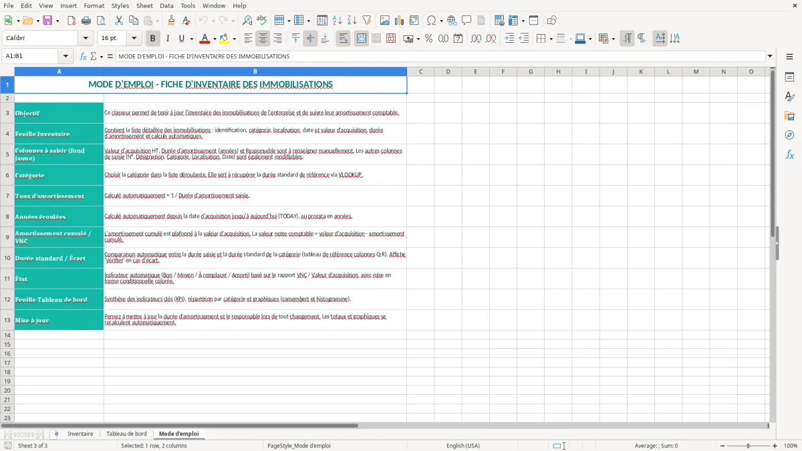Toggle Align Left
The height and width of the screenshot is (451, 802).
[x=248, y=39]
